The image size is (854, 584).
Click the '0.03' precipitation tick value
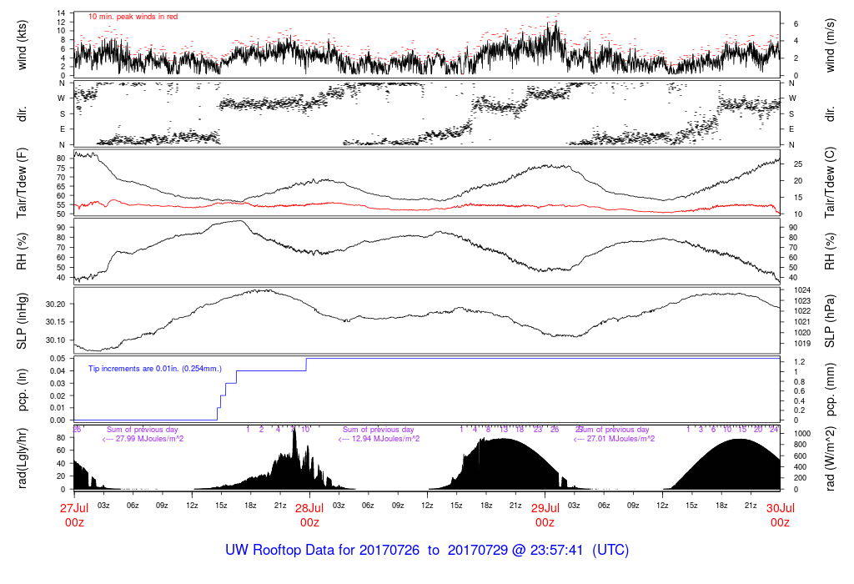pos(58,383)
